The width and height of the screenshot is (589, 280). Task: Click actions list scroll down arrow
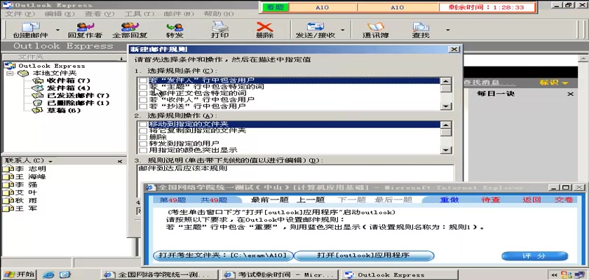pyautogui.click(x=446, y=150)
